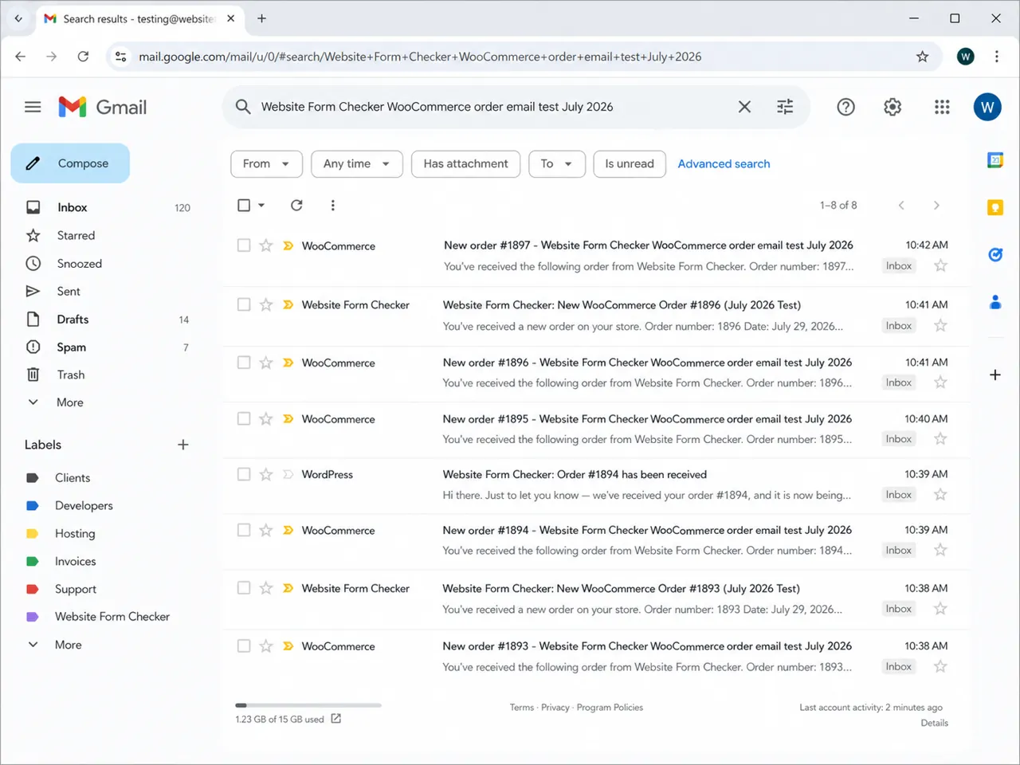Clear the search with the X icon
The image size is (1020, 765).
coord(744,107)
